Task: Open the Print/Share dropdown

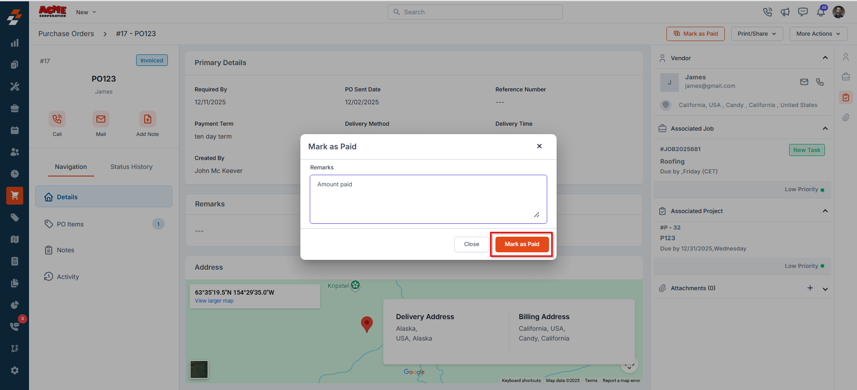Action: (757, 34)
